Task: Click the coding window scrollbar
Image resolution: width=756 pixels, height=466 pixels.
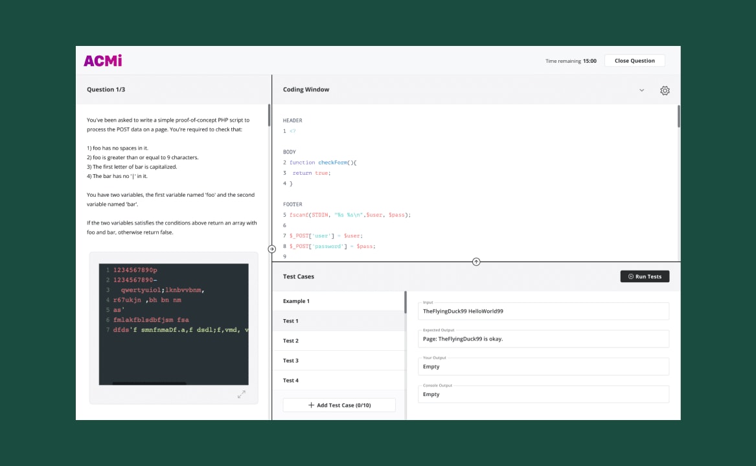Action: [679, 116]
